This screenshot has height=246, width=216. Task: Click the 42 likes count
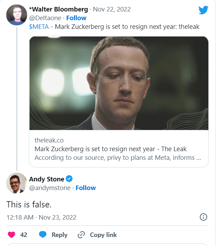[x=24, y=235]
